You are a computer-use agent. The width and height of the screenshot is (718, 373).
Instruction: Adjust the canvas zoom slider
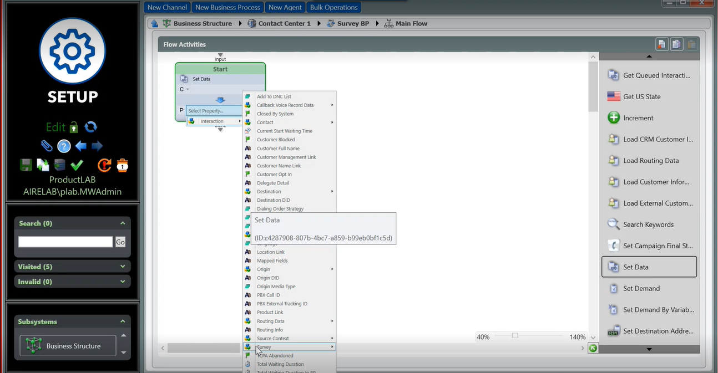point(515,336)
